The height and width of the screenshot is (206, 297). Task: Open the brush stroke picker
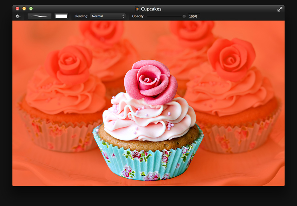(40, 16)
